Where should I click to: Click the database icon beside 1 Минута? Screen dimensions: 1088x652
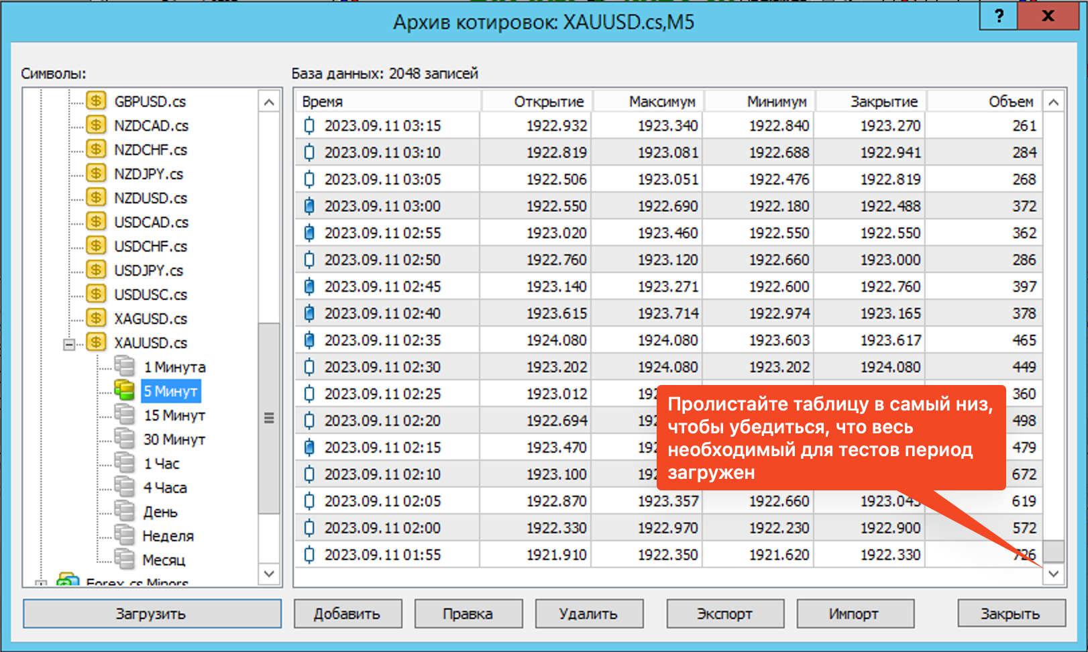[124, 366]
